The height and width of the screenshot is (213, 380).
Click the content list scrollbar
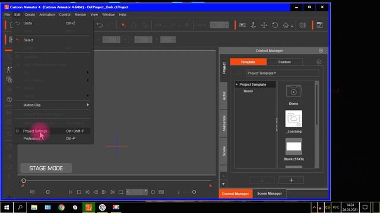pos(316,104)
